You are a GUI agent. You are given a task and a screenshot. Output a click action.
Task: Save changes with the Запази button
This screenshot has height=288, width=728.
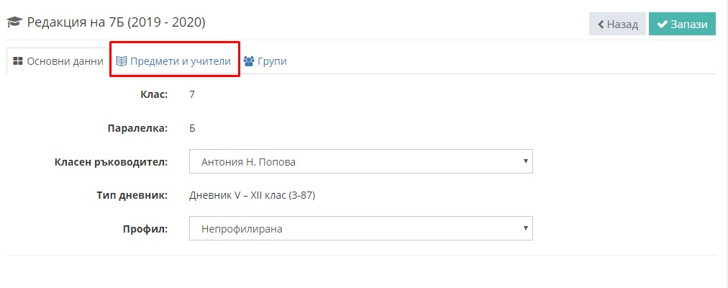point(682,24)
